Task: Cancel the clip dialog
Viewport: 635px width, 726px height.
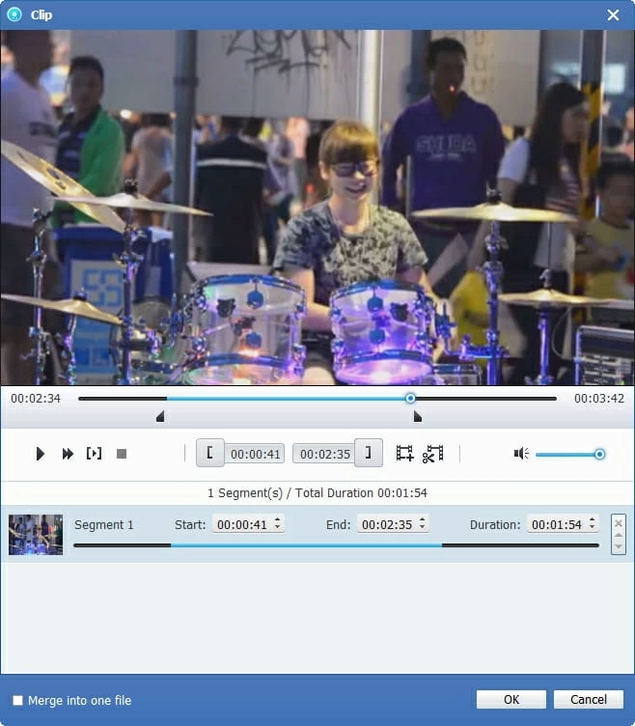Action: pyautogui.click(x=589, y=700)
